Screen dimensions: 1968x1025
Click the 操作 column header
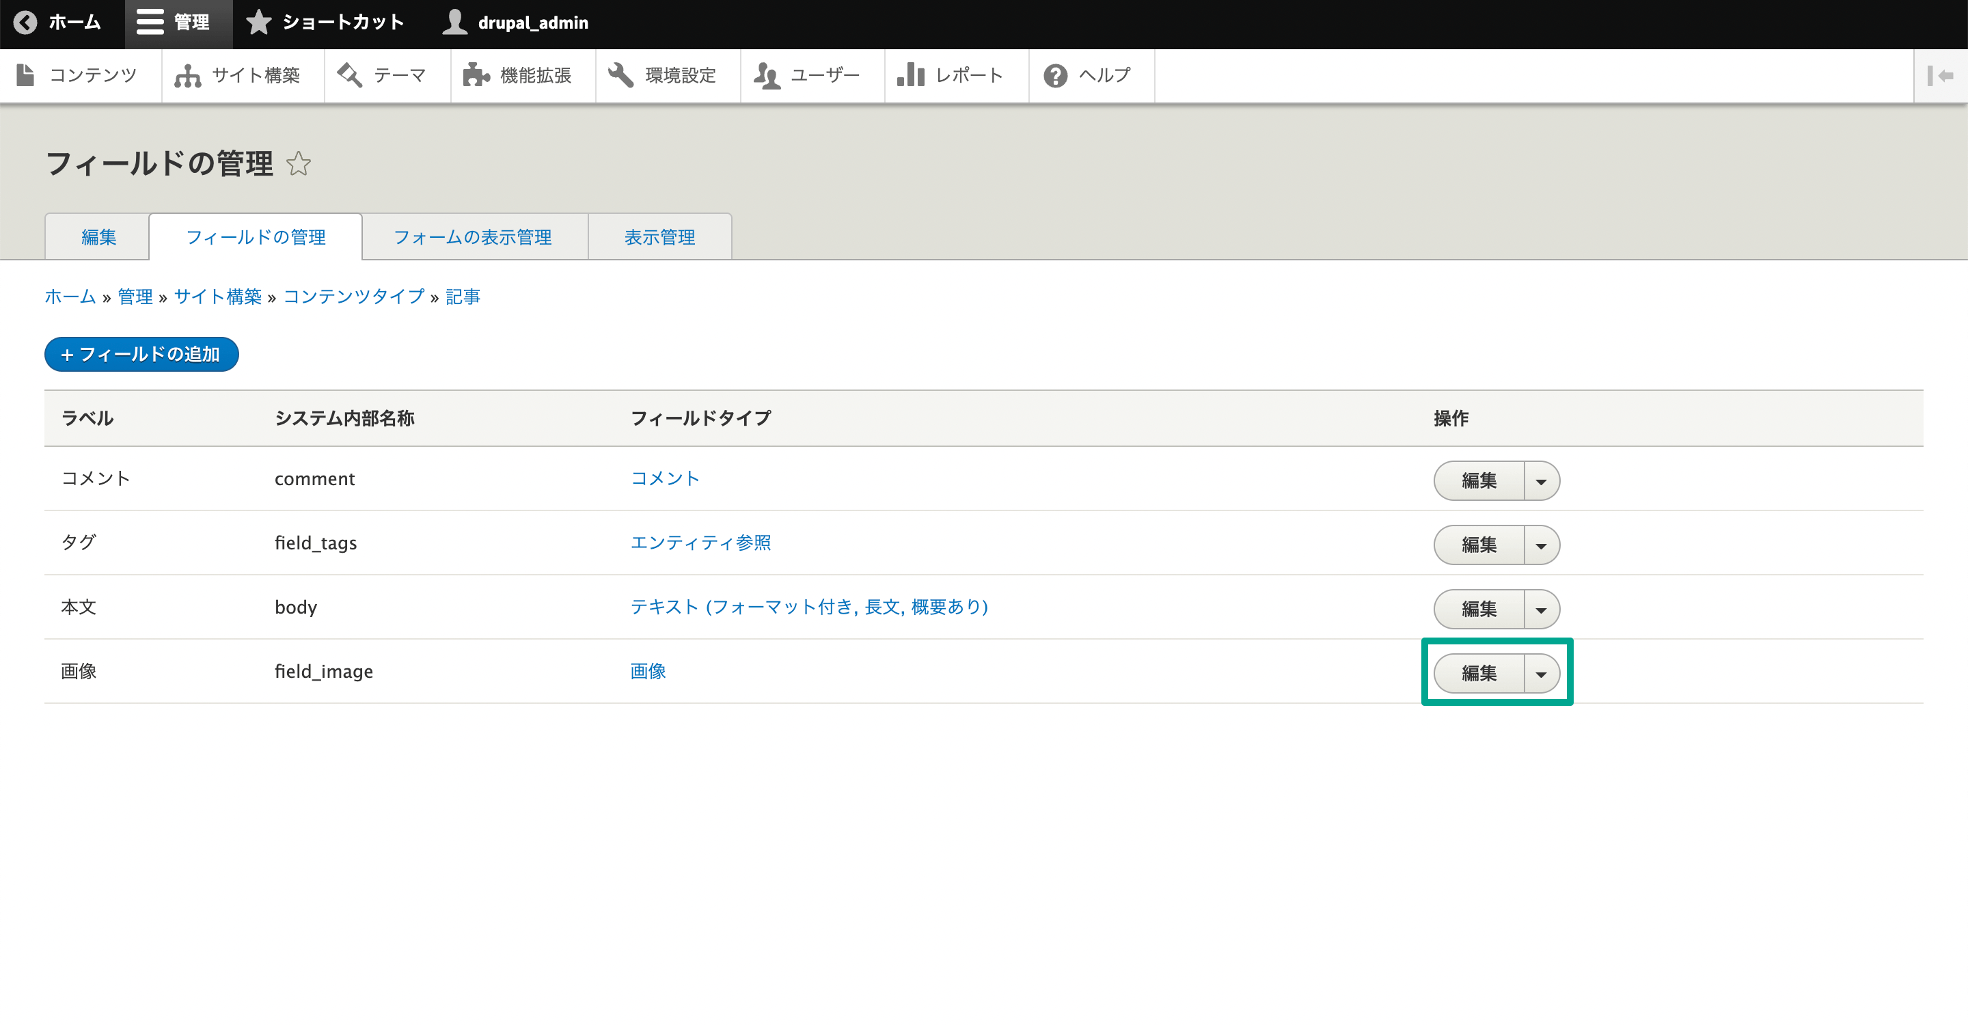click(x=1451, y=418)
